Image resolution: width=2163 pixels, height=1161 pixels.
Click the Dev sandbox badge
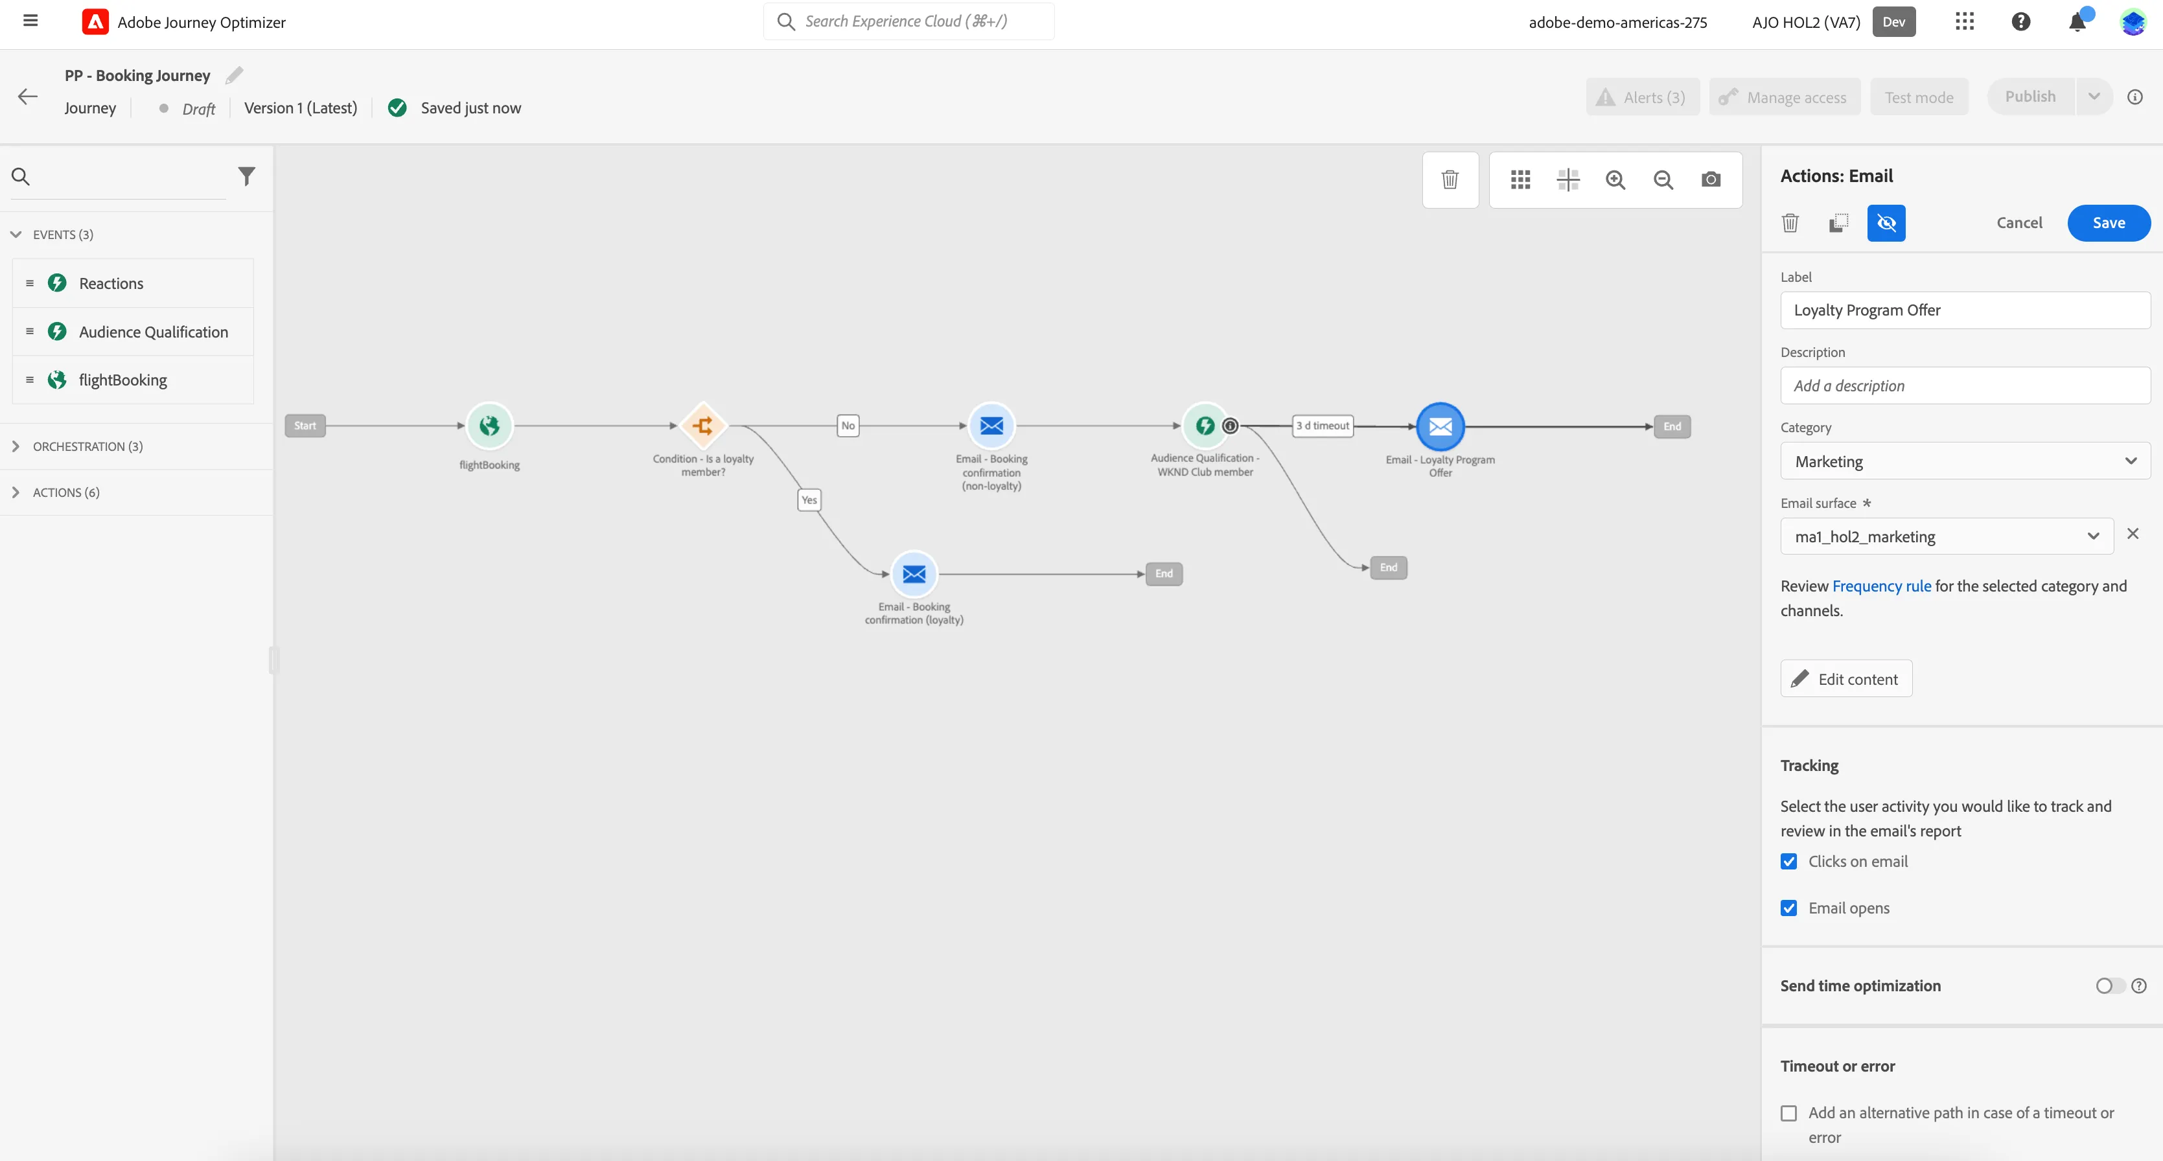pos(1893,22)
